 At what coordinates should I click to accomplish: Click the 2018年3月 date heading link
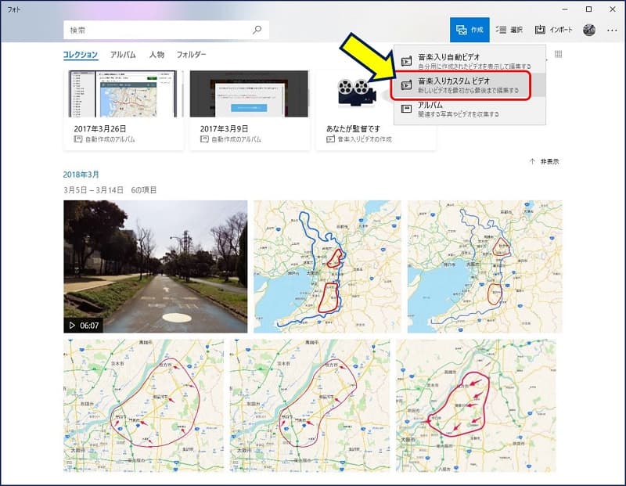(81, 175)
